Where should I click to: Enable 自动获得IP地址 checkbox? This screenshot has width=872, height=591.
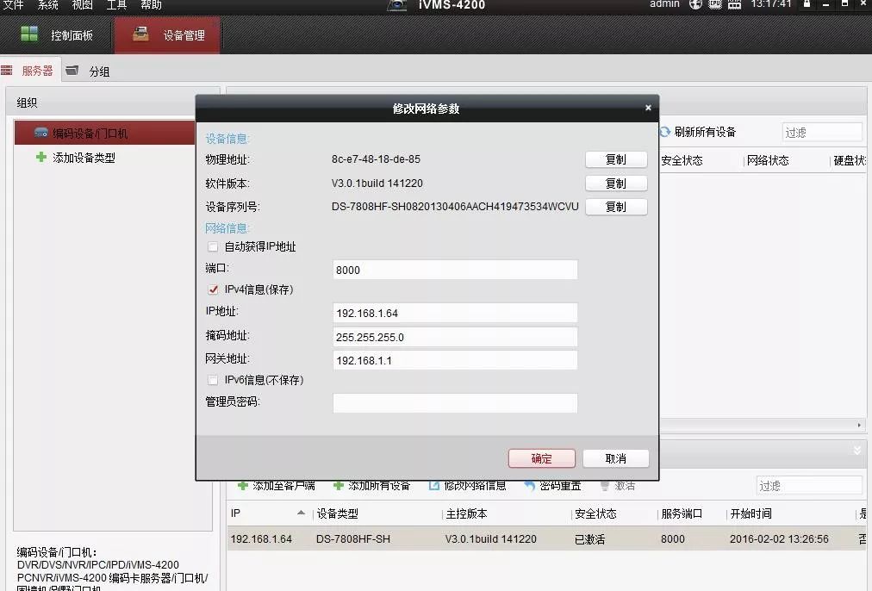pos(213,246)
